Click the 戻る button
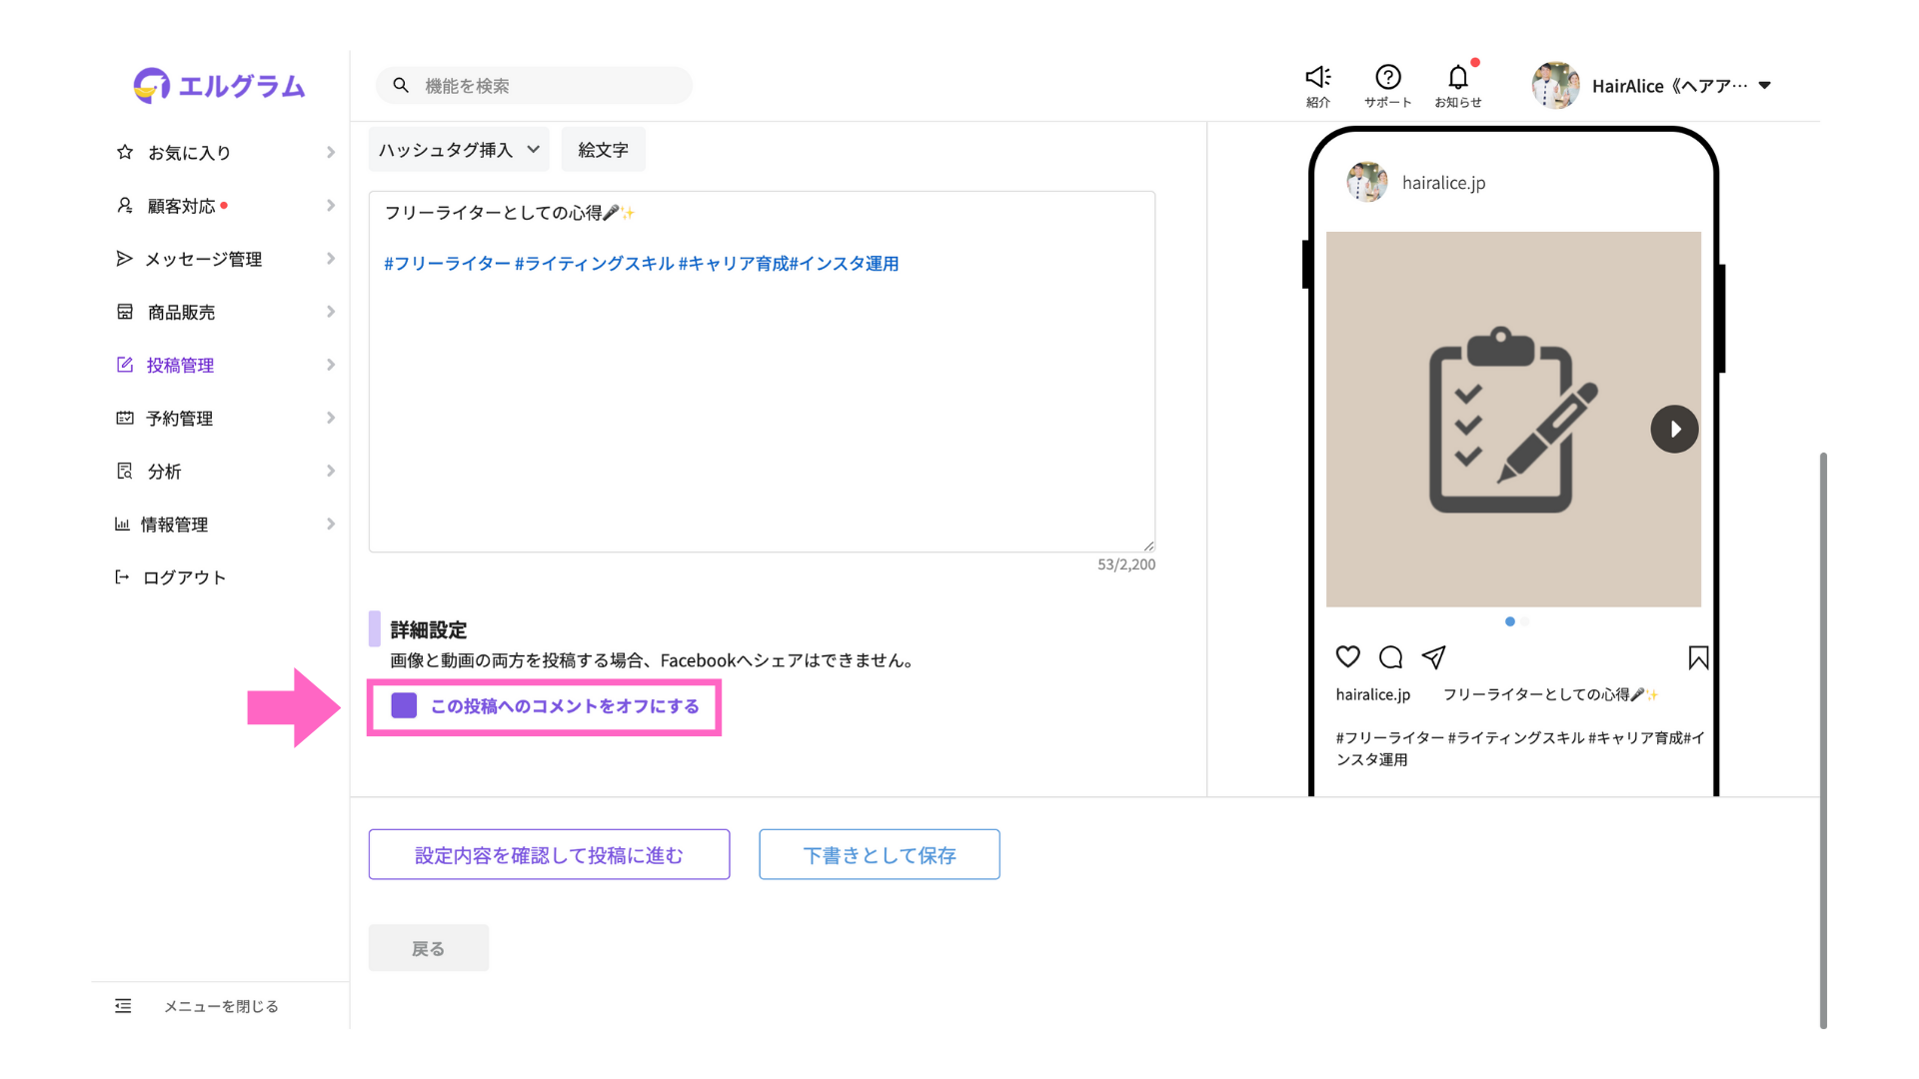Image resolution: width=1919 pixels, height=1079 pixels. click(x=429, y=948)
